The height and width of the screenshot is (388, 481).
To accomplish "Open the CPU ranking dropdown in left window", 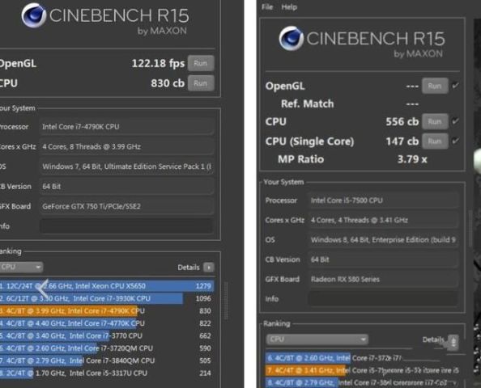I will [21, 267].
